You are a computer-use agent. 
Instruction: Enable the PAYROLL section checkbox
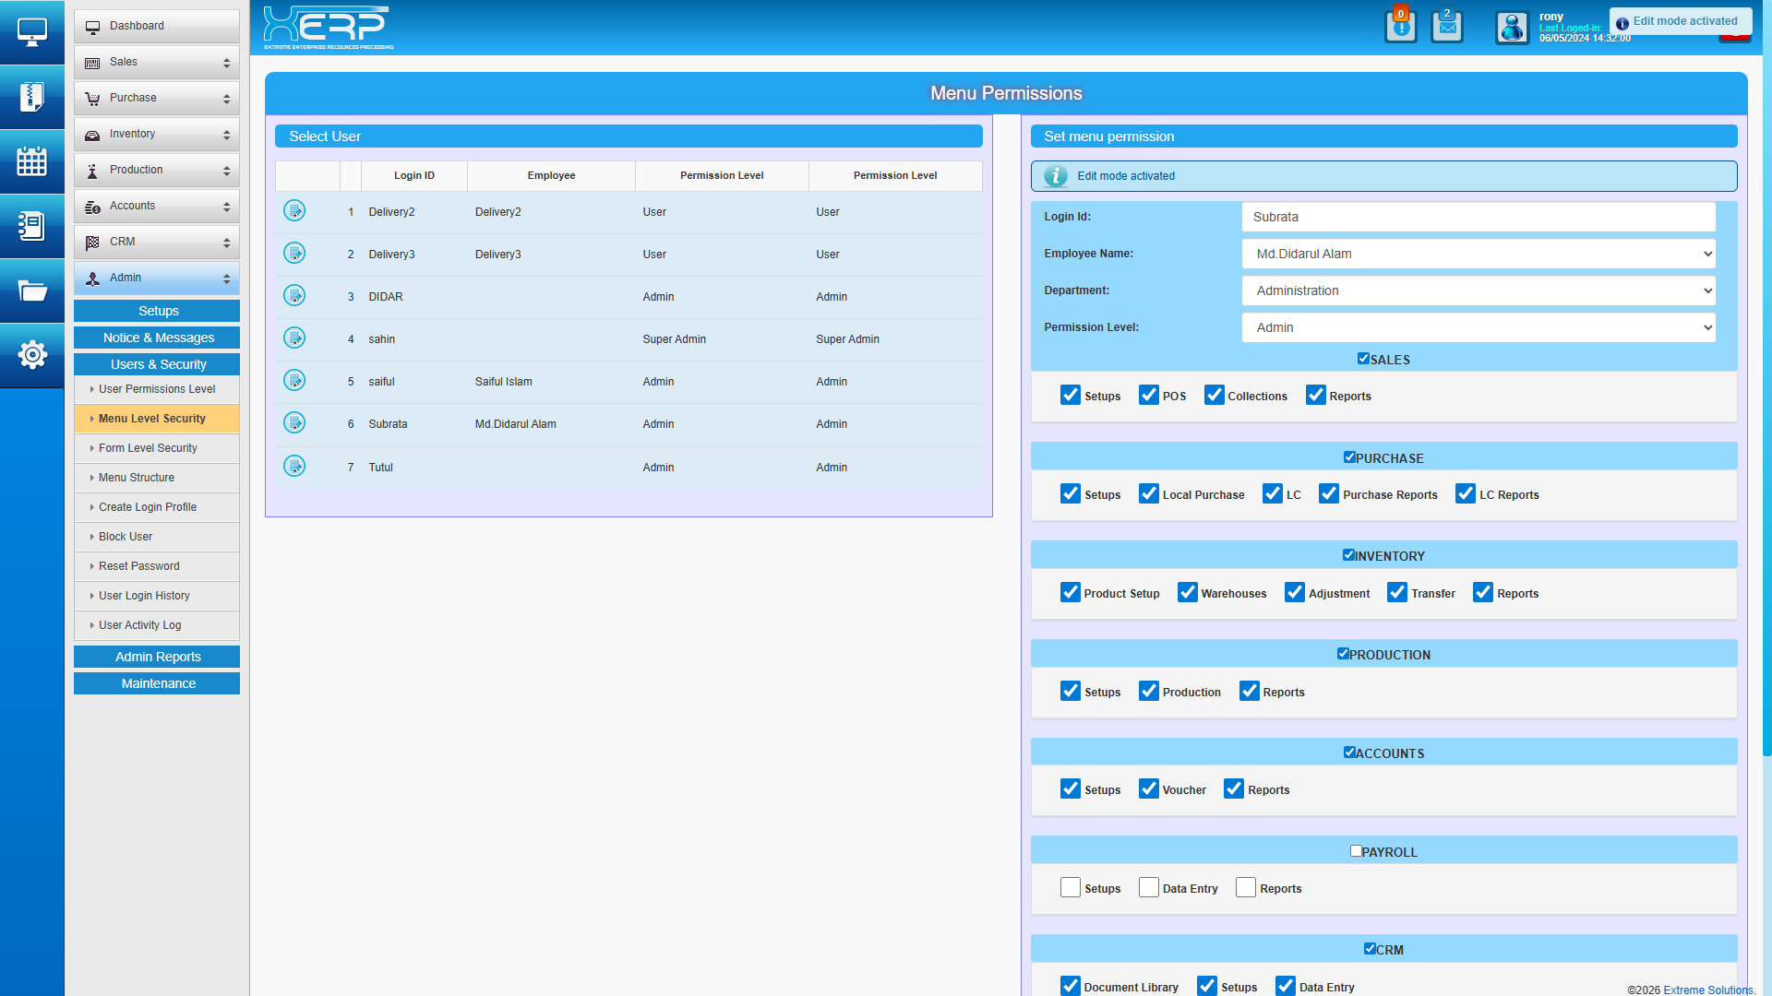click(1356, 851)
